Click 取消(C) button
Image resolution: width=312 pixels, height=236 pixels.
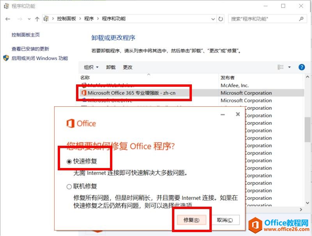pos(225,220)
